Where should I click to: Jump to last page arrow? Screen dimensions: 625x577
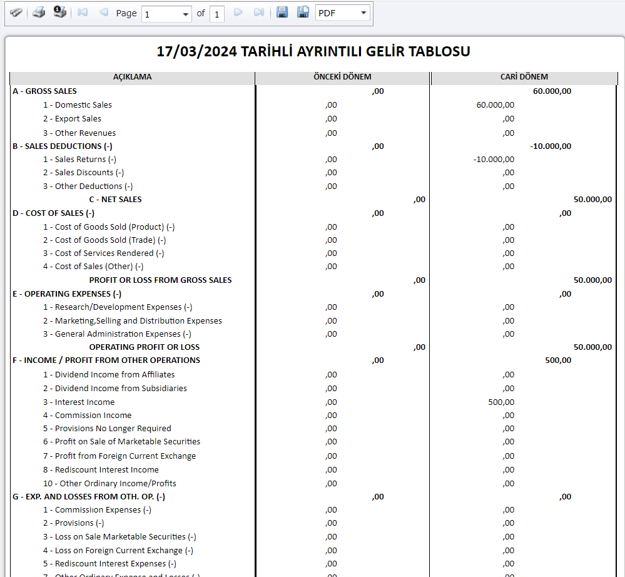(x=258, y=13)
